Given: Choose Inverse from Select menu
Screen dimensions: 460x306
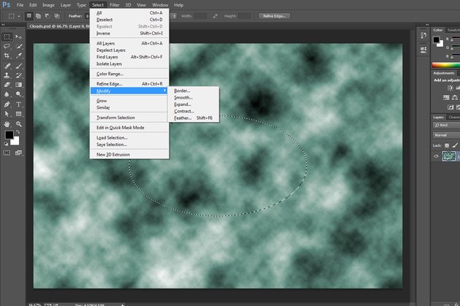Looking at the screenshot, I should pyautogui.click(x=129, y=33).
